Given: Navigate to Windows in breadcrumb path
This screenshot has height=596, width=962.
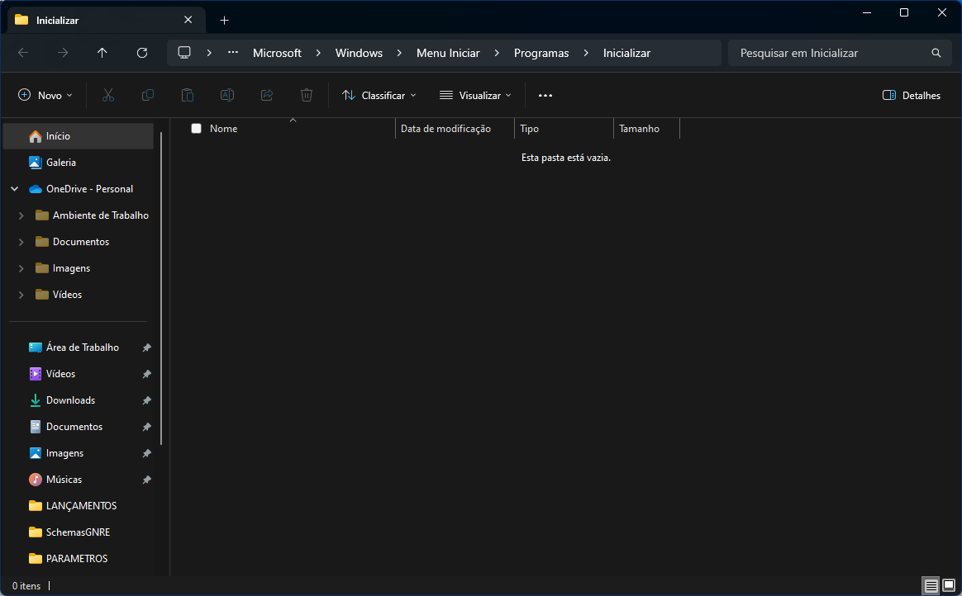Looking at the screenshot, I should click(x=359, y=53).
